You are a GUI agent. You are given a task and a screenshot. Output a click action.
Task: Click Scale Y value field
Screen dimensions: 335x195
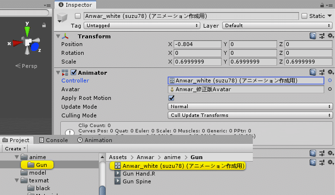tap(253, 62)
